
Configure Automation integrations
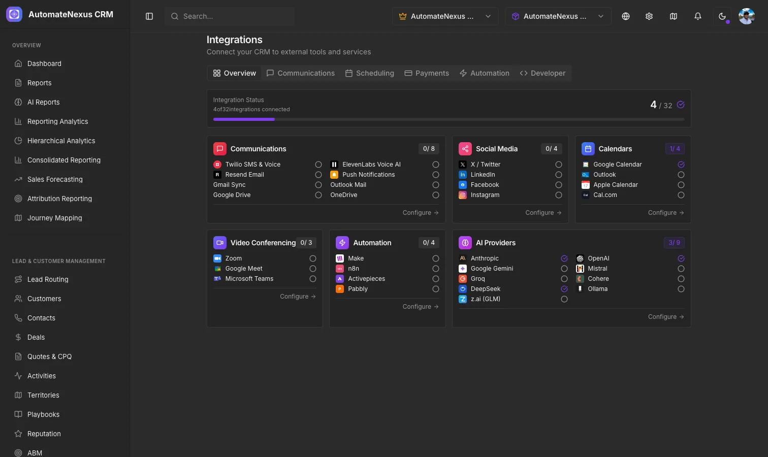421,307
